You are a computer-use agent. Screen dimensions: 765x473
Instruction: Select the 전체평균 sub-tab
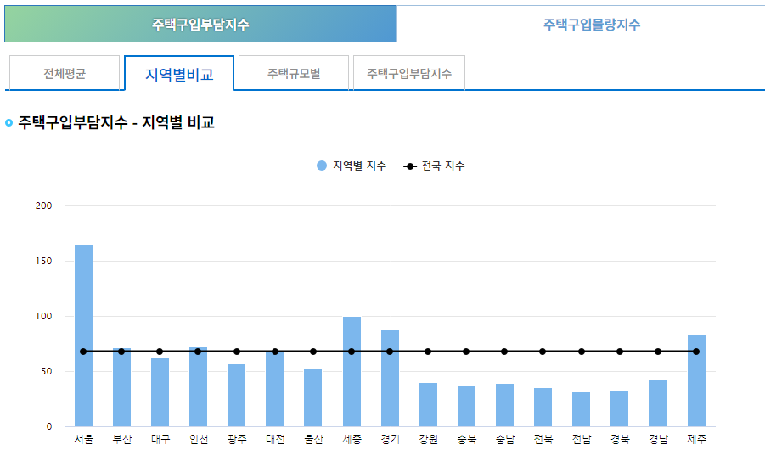[65, 73]
